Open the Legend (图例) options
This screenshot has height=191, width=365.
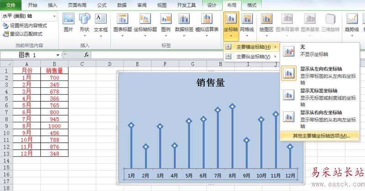click(166, 25)
